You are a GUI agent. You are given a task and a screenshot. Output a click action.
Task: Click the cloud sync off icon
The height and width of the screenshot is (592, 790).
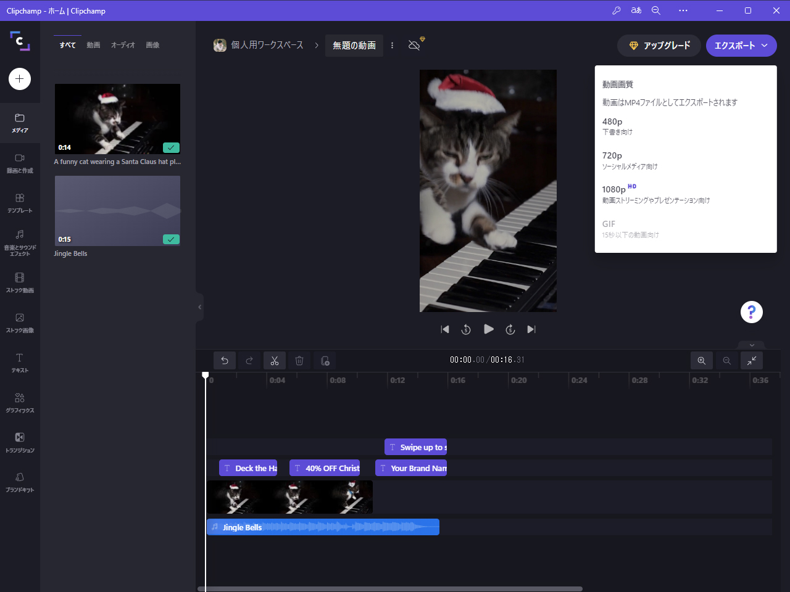point(415,45)
